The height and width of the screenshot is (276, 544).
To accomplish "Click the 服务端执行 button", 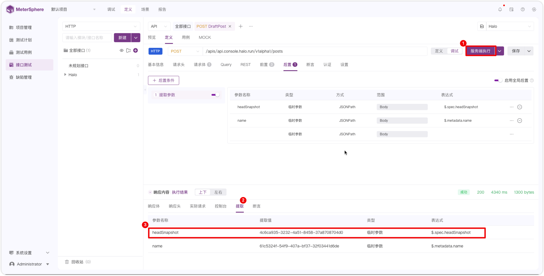I will pyautogui.click(x=481, y=51).
